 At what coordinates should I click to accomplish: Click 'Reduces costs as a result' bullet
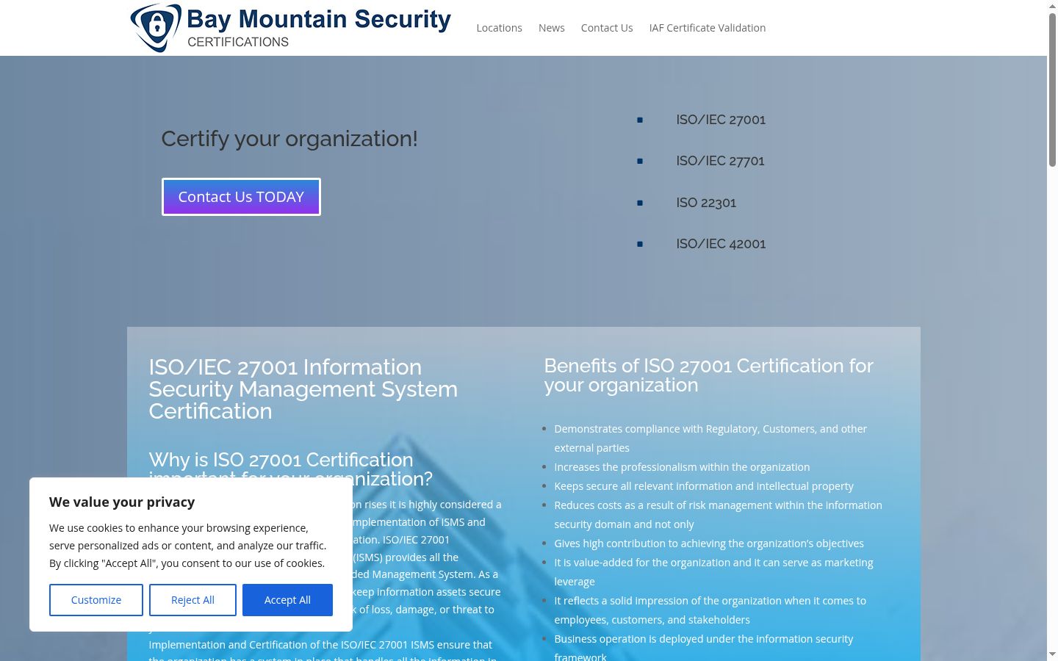(x=718, y=515)
